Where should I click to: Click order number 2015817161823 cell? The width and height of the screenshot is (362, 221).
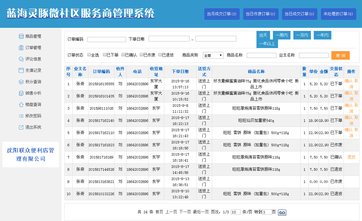coord(101,145)
